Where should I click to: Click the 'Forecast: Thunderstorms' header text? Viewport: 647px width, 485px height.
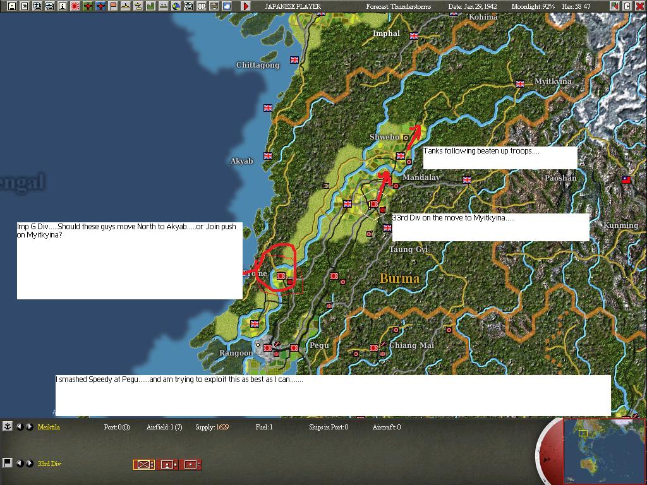point(399,6)
